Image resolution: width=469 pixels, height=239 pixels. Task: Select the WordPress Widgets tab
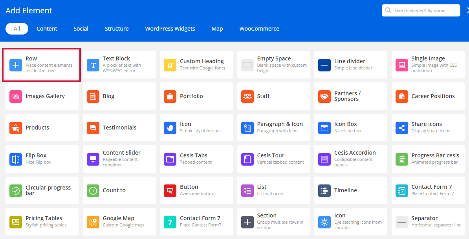pos(170,29)
